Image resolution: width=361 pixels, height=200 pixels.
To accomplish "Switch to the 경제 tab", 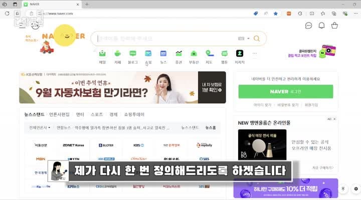I will tap(113, 114).
